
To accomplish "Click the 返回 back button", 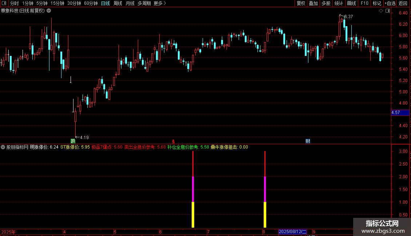I will [x=403, y=3].
